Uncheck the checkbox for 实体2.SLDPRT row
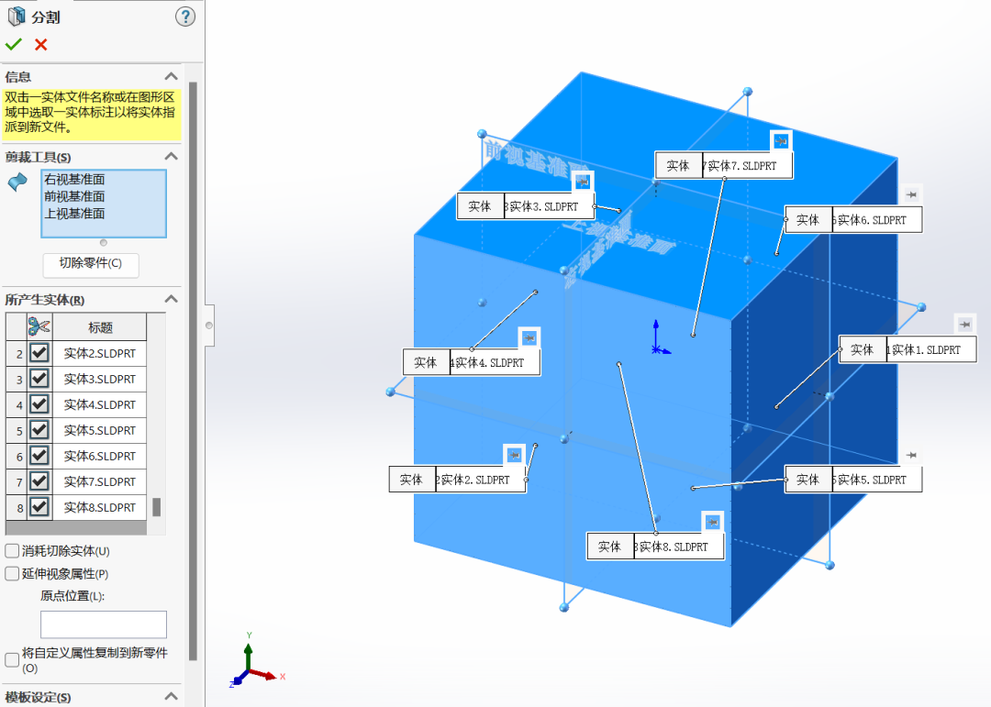 39,353
